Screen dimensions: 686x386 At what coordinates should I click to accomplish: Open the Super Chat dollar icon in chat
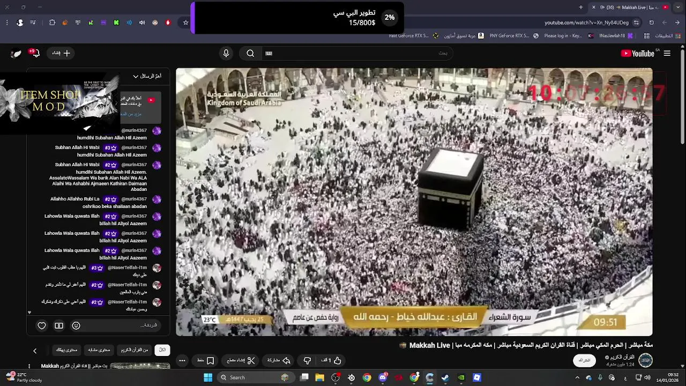pyautogui.click(x=59, y=325)
